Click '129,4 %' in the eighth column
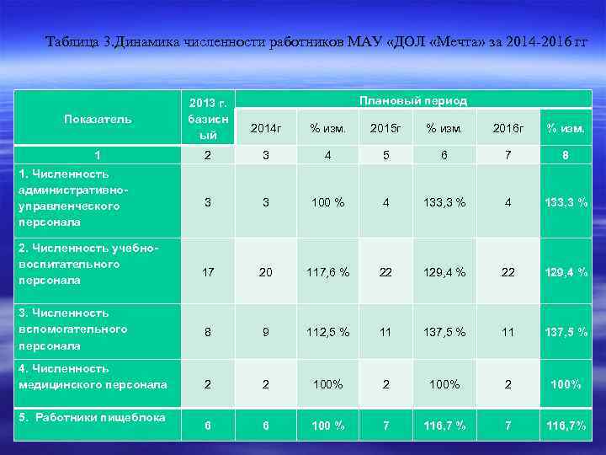The height and width of the screenshot is (455, 606). point(566,272)
